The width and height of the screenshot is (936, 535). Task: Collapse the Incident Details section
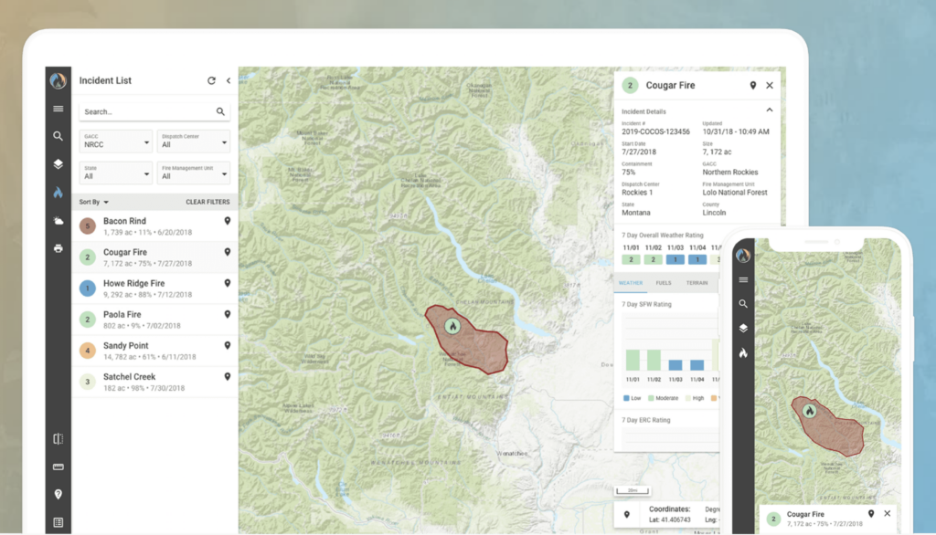tap(771, 110)
